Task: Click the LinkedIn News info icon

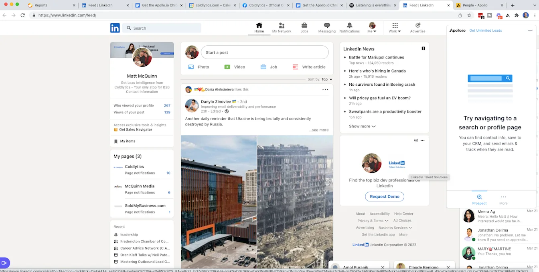Action: [423, 48]
